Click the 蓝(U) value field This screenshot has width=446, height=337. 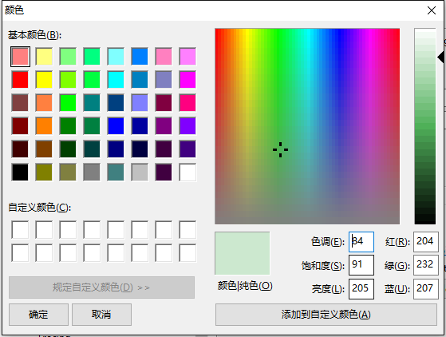pyautogui.click(x=426, y=289)
